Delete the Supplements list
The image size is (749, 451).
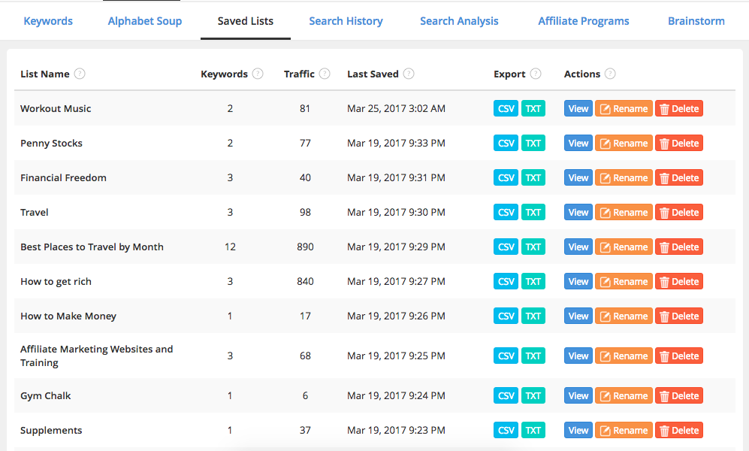click(x=679, y=430)
